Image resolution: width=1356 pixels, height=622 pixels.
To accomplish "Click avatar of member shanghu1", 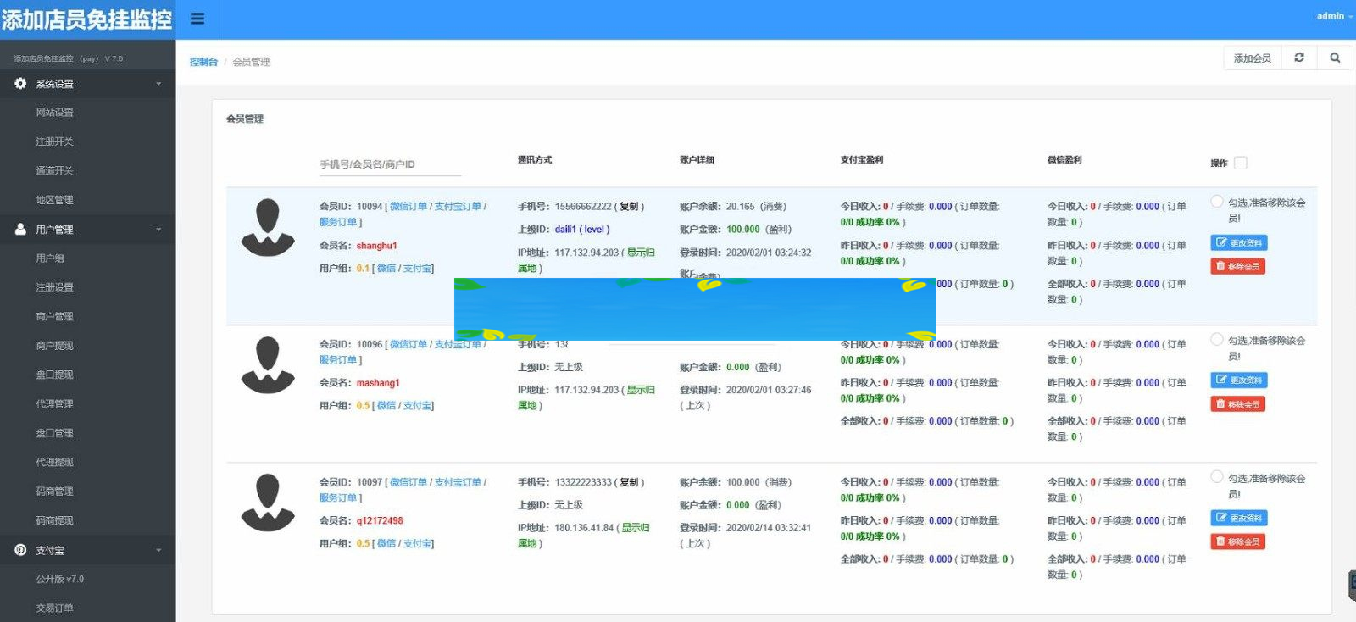I will point(268,227).
